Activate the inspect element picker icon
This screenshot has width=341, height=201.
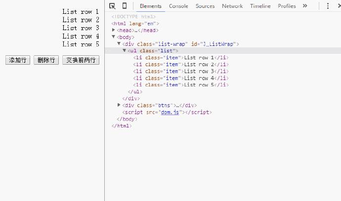[112, 6]
